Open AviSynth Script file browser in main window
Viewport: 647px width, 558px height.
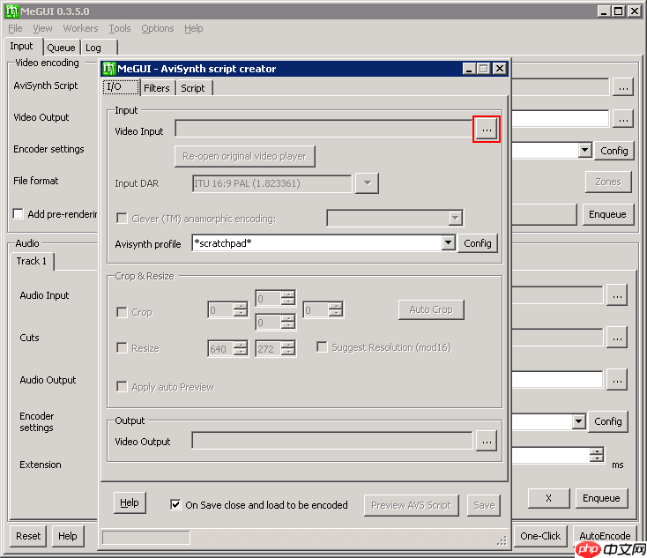(x=623, y=86)
